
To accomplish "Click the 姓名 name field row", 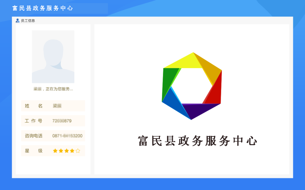I will tap(53, 106).
